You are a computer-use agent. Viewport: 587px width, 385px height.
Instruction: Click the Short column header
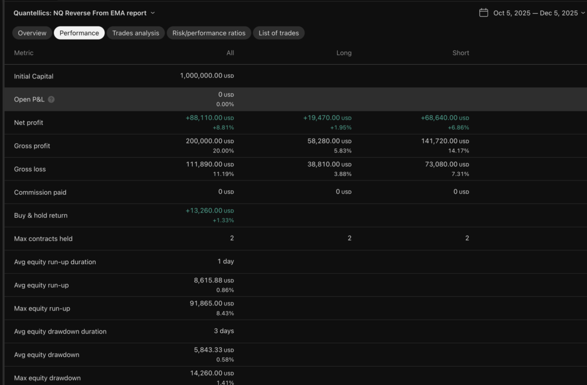[x=460, y=53]
